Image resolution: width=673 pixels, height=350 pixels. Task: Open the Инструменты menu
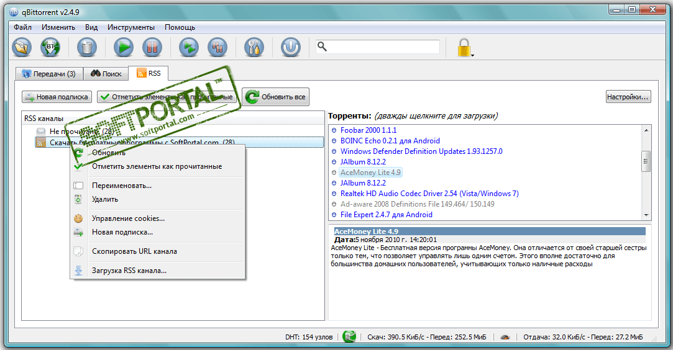(x=131, y=27)
